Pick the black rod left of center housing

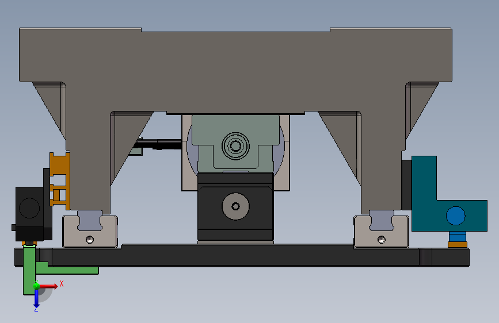(x=159, y=144)
